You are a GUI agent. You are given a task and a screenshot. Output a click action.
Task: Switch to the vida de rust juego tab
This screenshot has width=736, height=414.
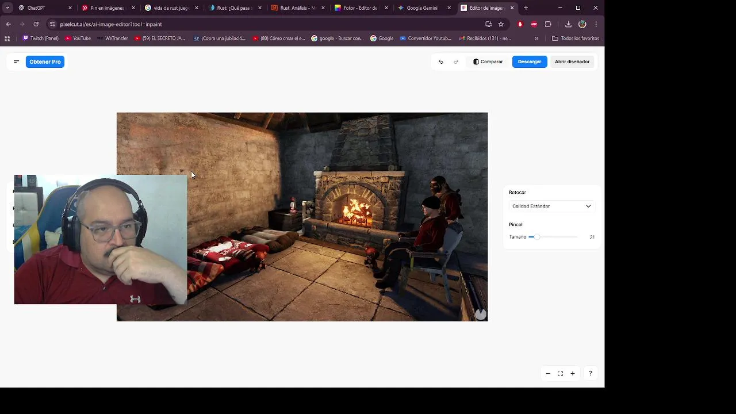pyautogui.click(x=171, y=8)
